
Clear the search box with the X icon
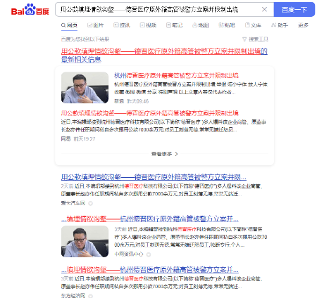click(264, 9)
